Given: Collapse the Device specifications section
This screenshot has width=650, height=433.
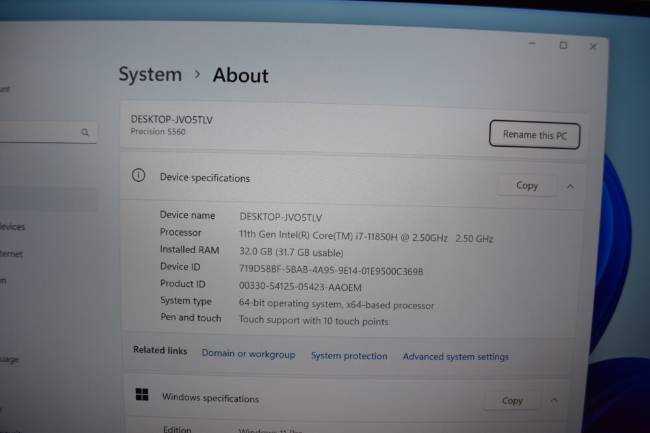Looking at the screenshot, I should (571, 187).
